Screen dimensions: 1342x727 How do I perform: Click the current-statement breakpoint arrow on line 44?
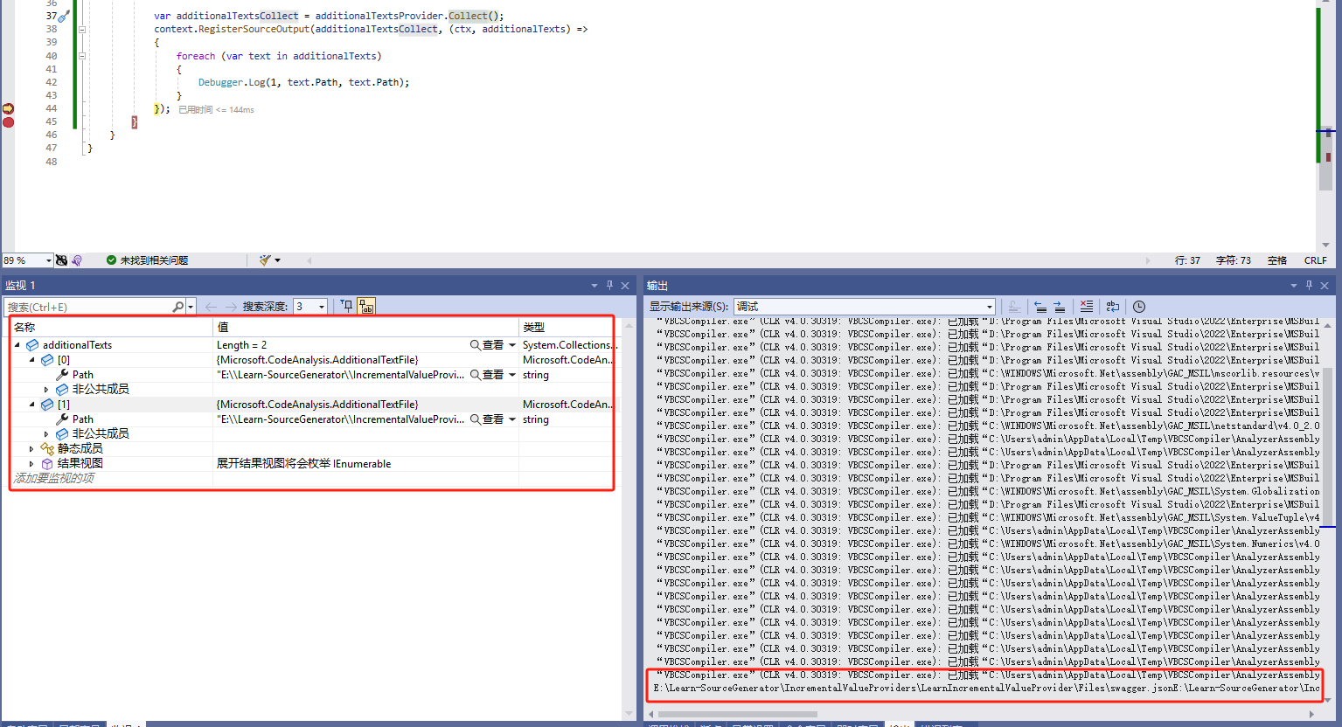[8, 108]
